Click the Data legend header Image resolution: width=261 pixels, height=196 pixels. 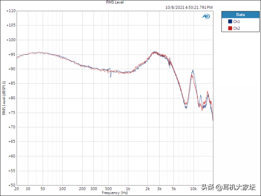(240, 14)
